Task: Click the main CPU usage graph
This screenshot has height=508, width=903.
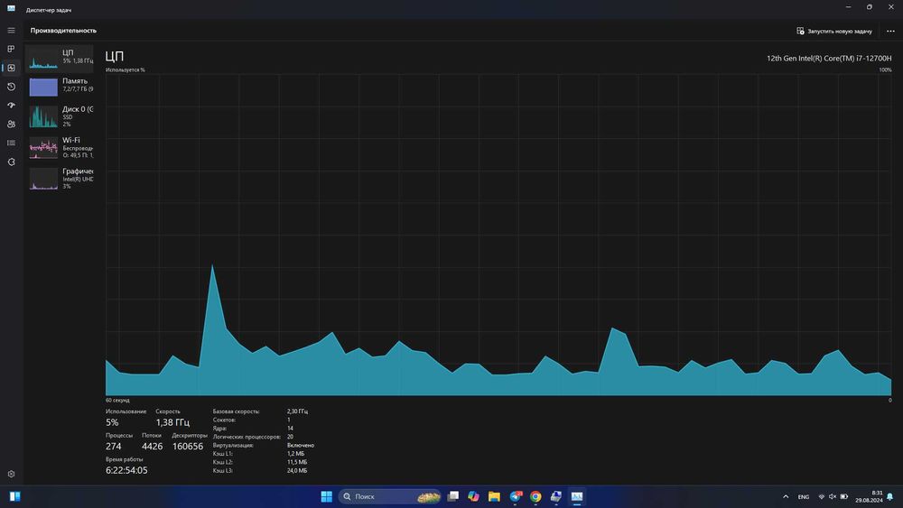Action: click(498, 235)
